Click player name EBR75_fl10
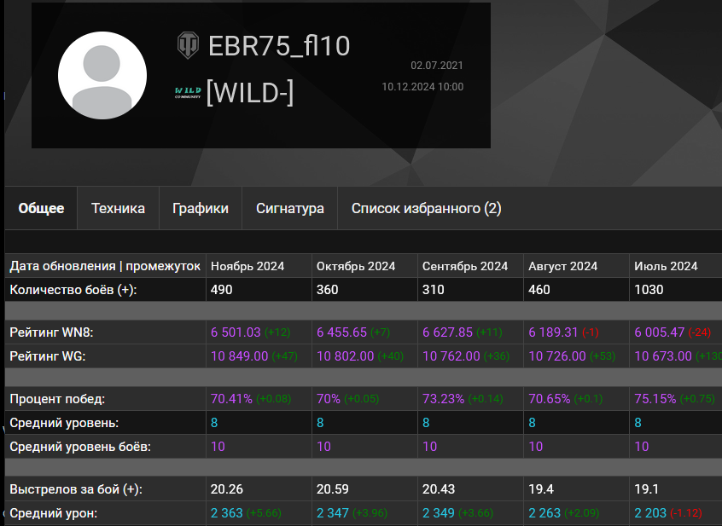 [279, 46]
